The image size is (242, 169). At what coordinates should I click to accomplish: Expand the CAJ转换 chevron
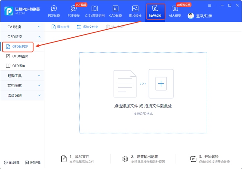39,27
